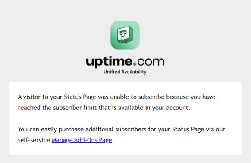Click the "Unified Availability" tagline
Screen dimensions: 251x163
(125, 72)
